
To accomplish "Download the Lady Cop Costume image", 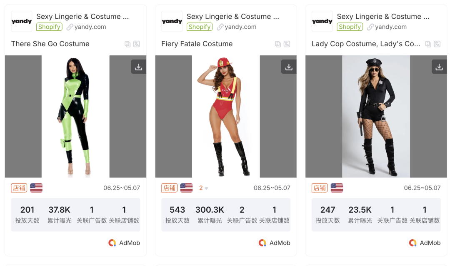I will (439, 67).
